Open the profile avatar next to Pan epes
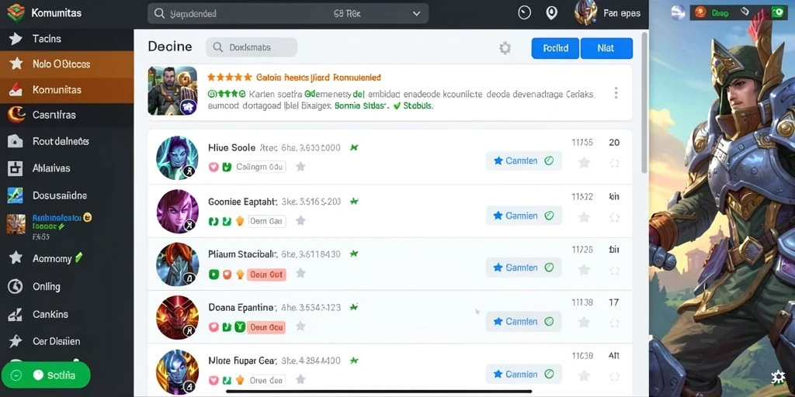 585,12
